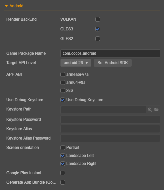Image resolution: width=164 pixels, height=190 pixels.
Task: Click the Generate App Bundle label
Action: click(31, 182)
